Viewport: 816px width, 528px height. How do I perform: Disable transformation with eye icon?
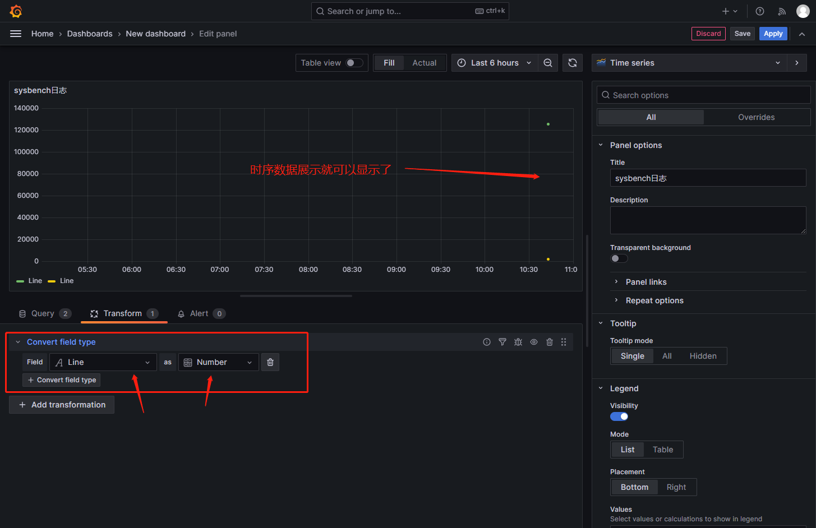[x=534, y=342]
